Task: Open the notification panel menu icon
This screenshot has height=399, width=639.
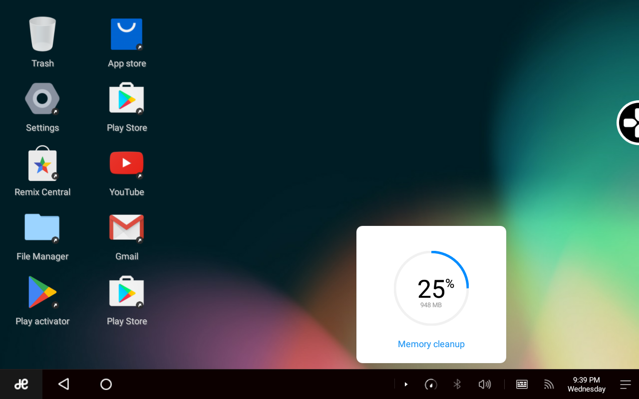Action: (x=626, y=384)
